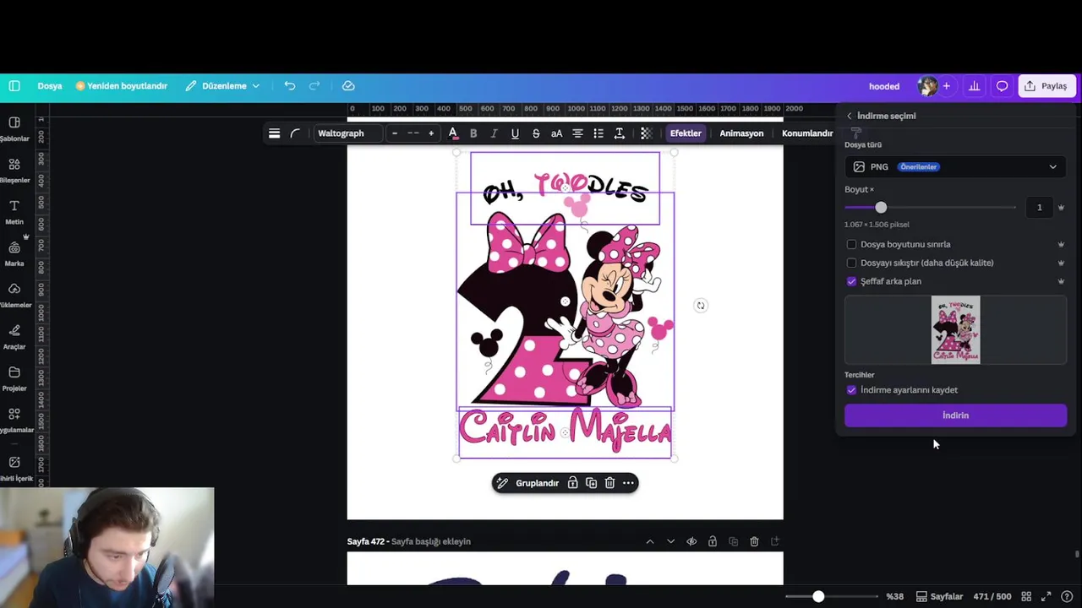
Task: Open PNG file type dropdown
Action: (955, 167)
